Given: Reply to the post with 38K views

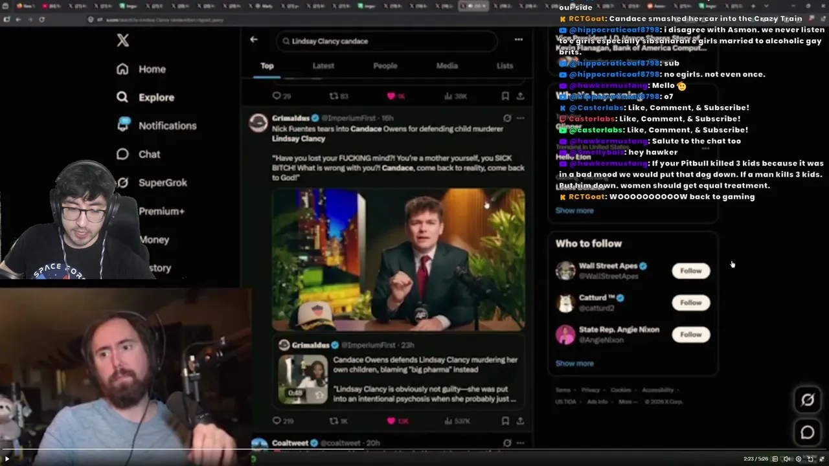Looking at the screenshot, I should click(x=282, y=96).
